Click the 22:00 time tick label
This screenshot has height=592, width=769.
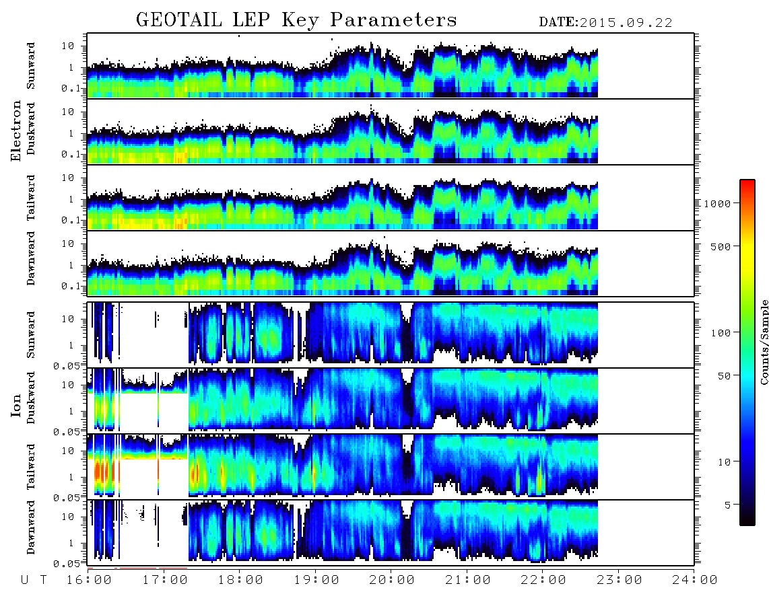click(x=543, y=581)
